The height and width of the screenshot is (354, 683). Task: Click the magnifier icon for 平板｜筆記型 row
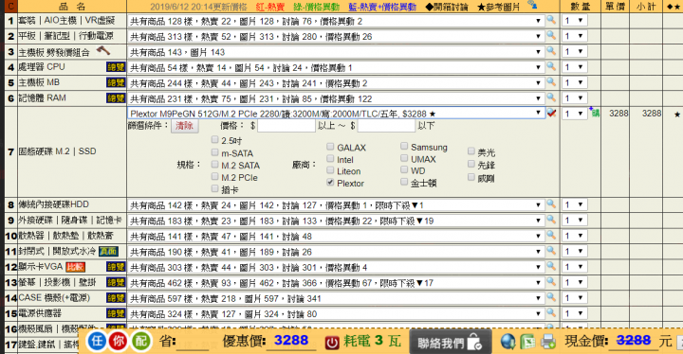click(551, 36)
